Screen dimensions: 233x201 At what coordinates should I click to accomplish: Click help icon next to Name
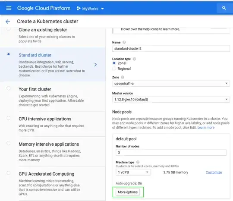pyautogui.click(x=124, y=43)
